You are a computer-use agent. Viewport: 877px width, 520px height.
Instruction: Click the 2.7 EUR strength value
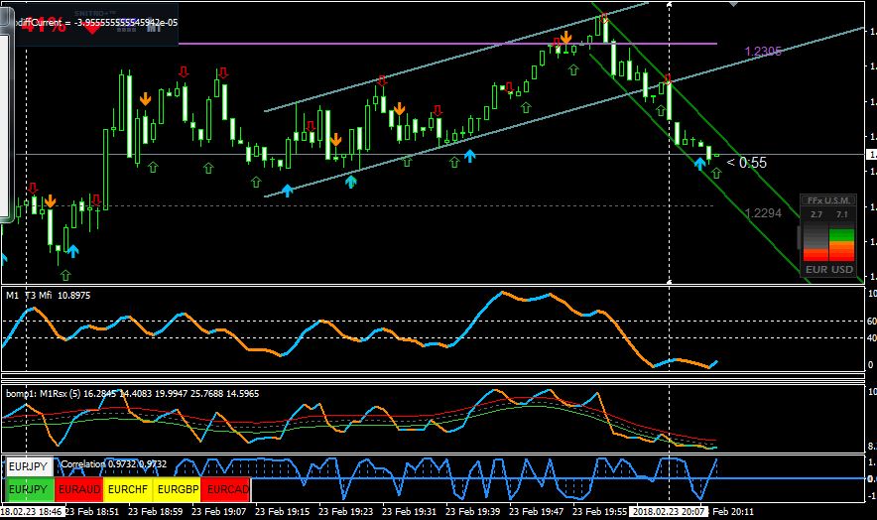(x=816, y=214)
